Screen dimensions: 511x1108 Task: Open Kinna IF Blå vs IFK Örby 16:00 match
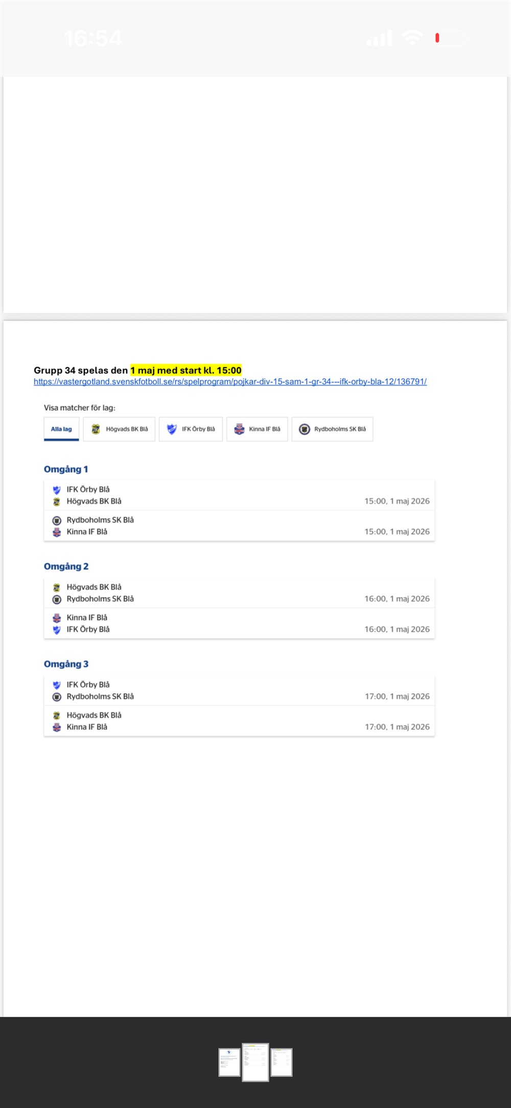239,623
